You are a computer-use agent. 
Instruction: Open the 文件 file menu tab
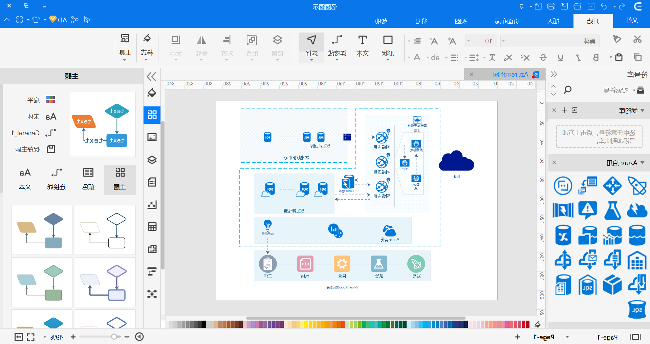pyautogui.click(x=632, y=20)
